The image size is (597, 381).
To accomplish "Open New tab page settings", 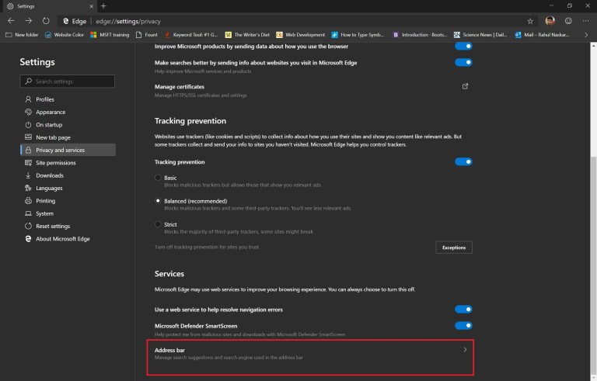I will 68,137.
